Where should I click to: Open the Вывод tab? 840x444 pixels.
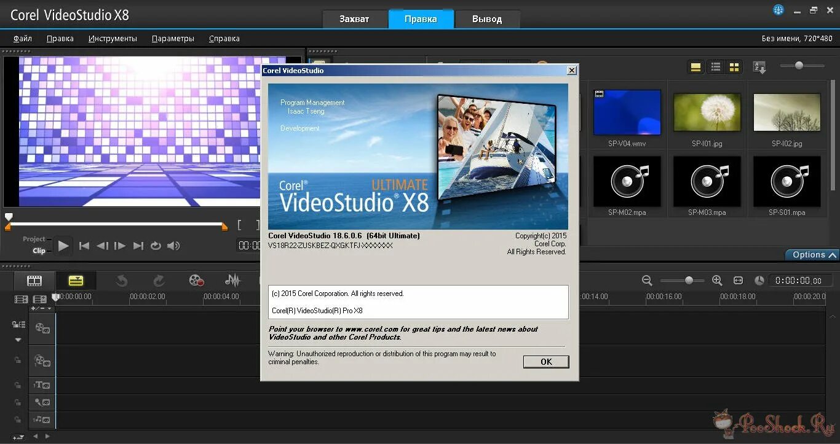click(487, 18)
